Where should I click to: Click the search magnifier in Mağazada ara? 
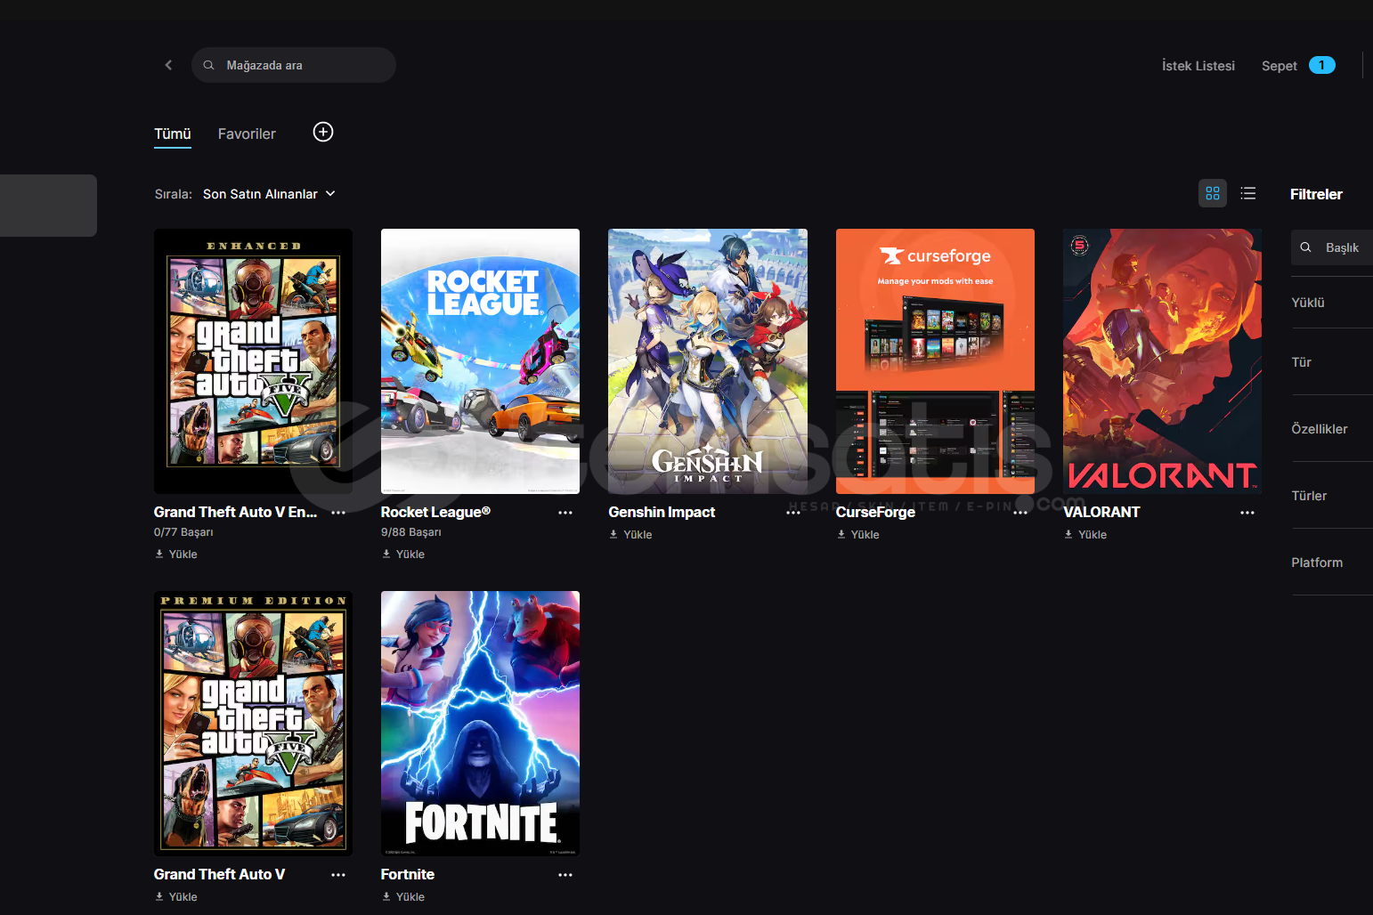pos(208,65)
